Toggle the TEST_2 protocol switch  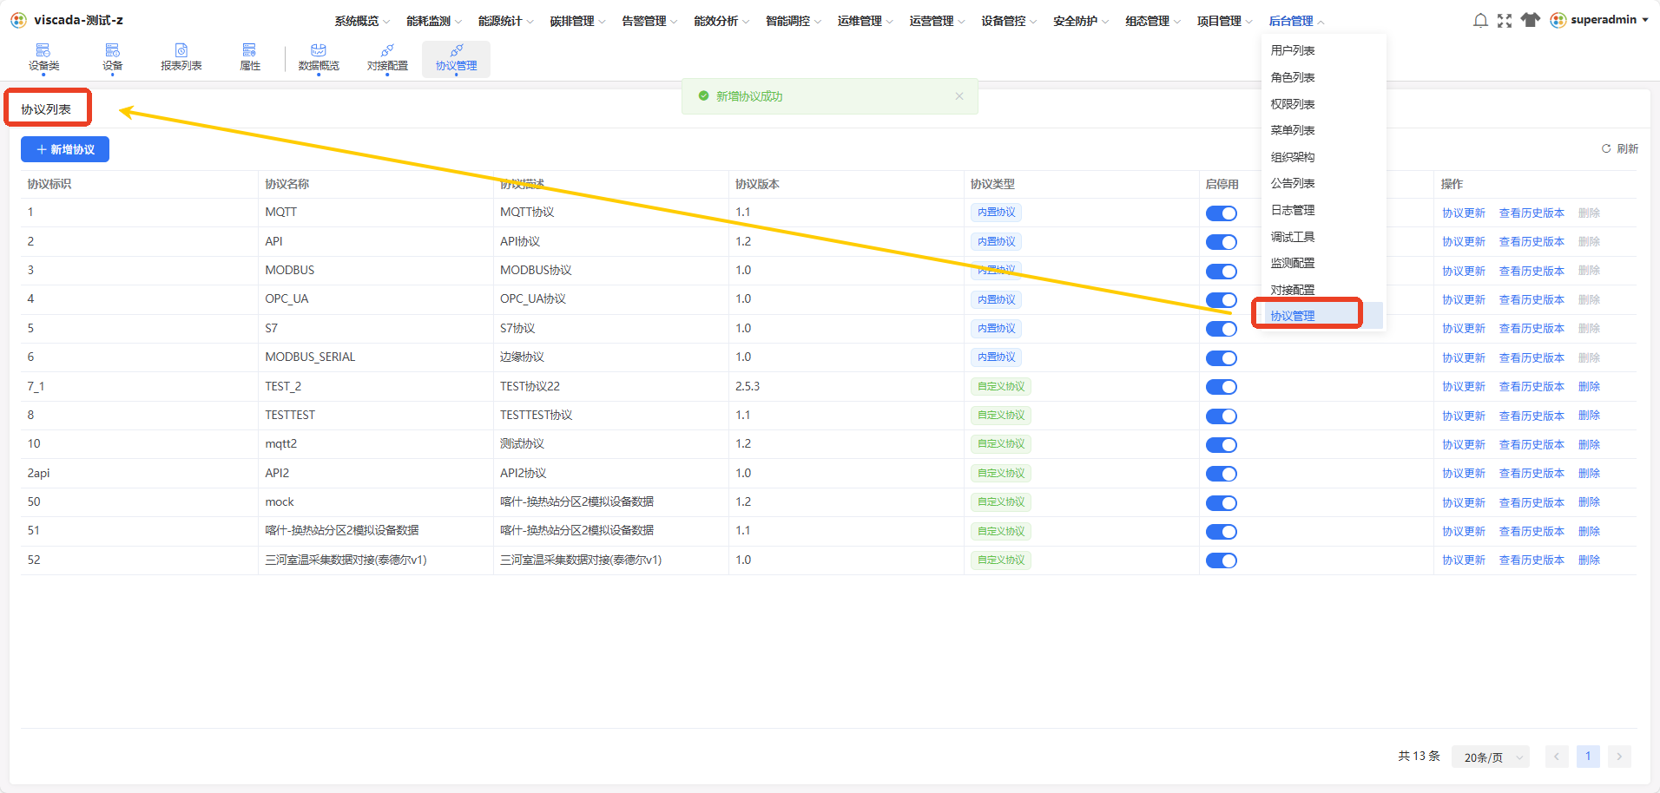tap(1221, 387)
